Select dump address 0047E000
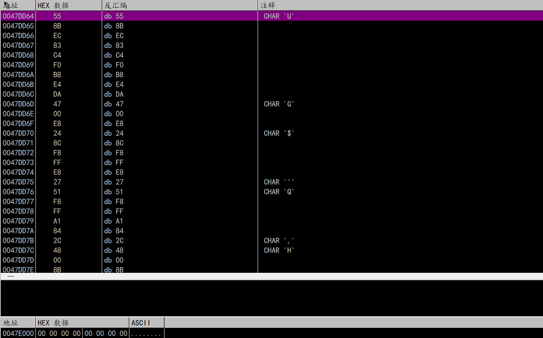This screenshot has width=543, height=338. pos(18,333)
